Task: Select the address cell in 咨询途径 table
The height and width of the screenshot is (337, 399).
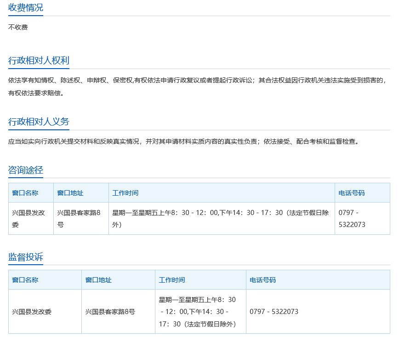Action: click(x=79, y=219)
